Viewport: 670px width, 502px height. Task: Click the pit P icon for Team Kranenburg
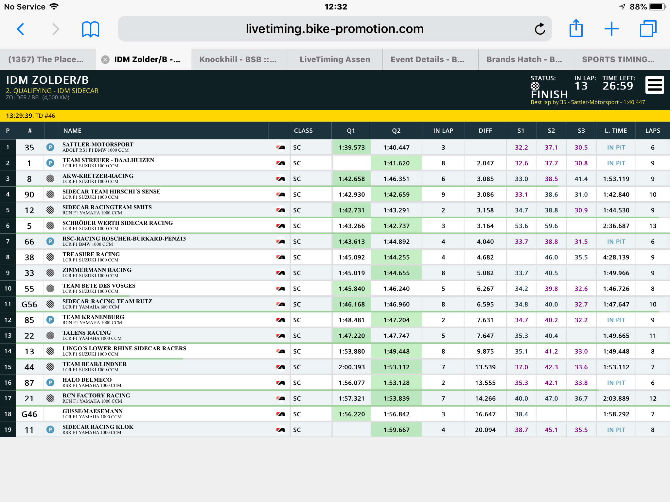click(x=50, y=320)
